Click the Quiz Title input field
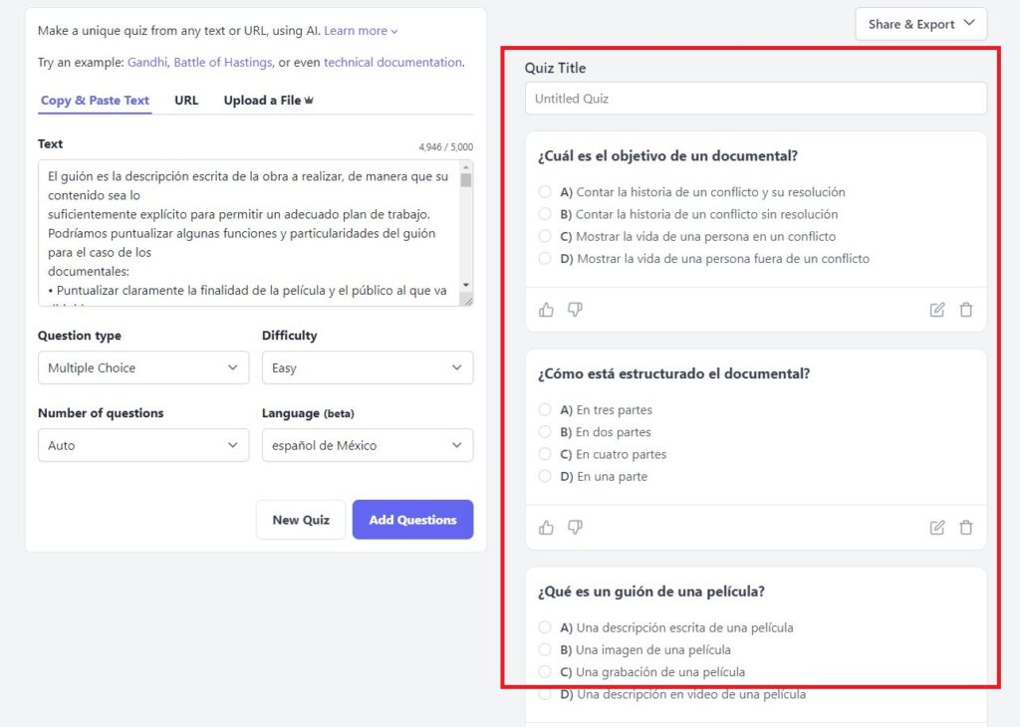Screen dimensions: 1020x727 point(755,99)
